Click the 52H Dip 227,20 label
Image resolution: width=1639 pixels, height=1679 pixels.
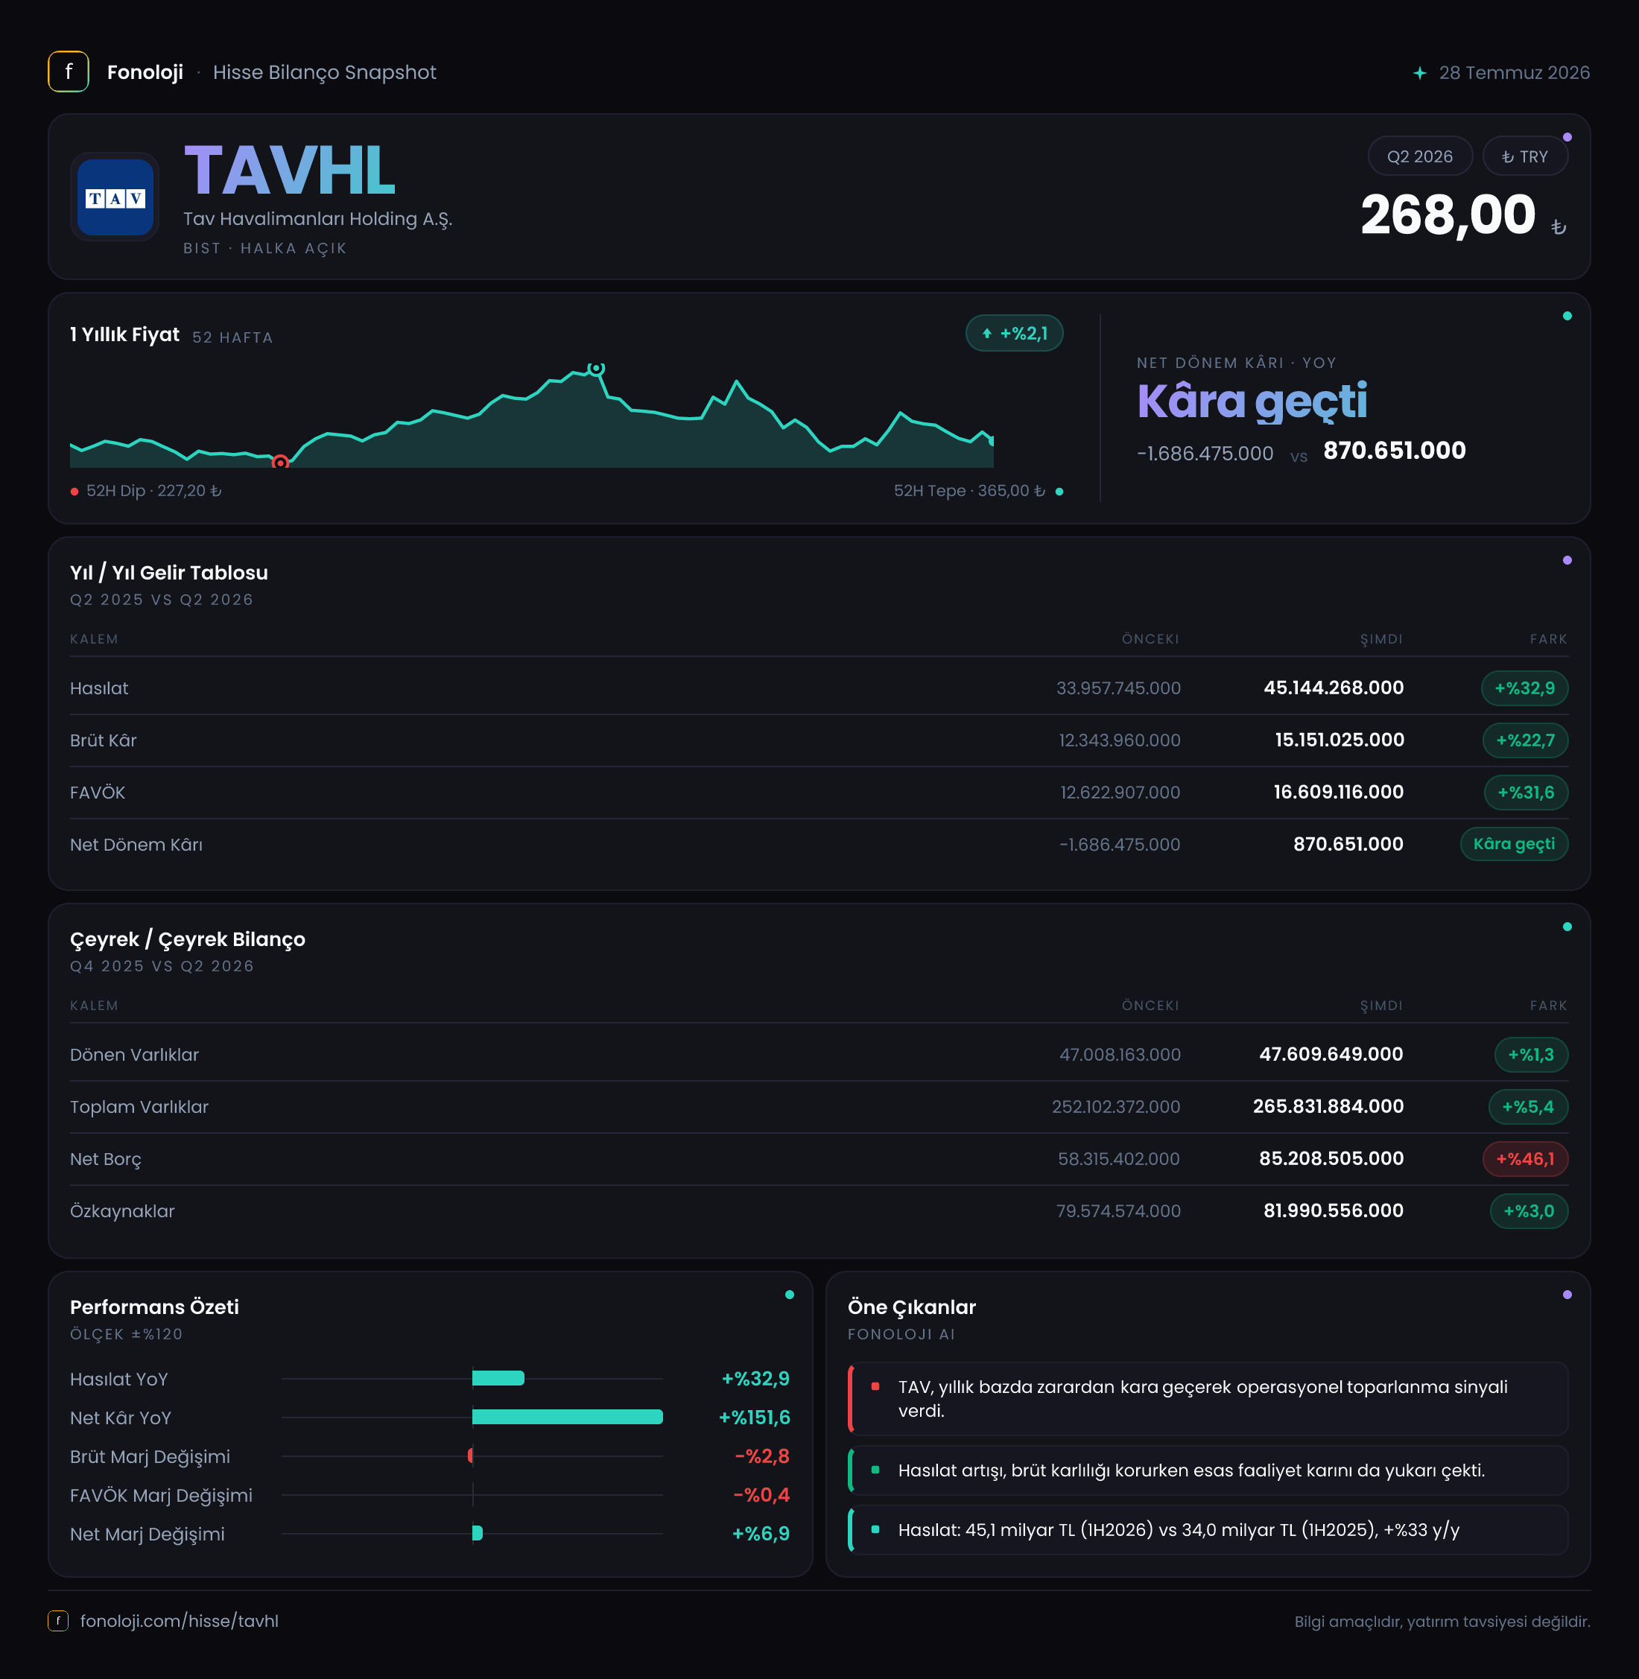153,491
